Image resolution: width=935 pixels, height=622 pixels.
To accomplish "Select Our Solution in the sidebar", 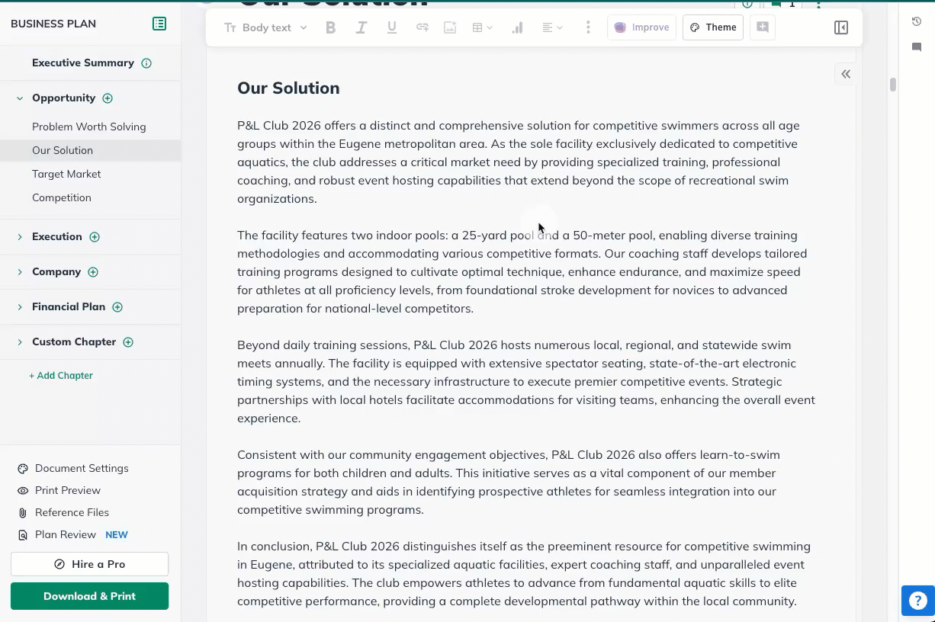I will tap(63, 150).
